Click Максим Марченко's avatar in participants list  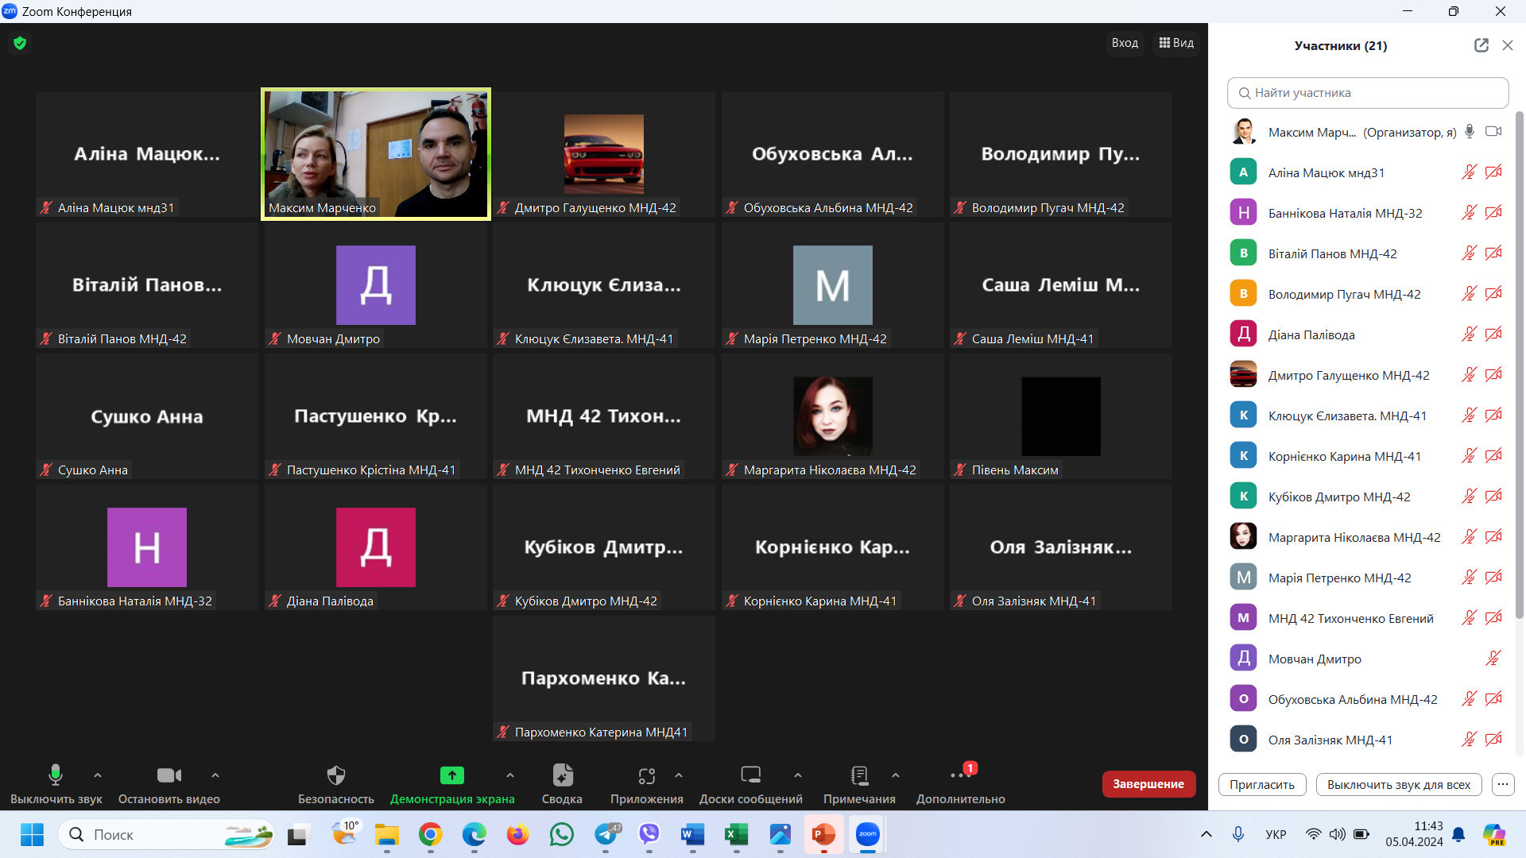pos(1243,132)
